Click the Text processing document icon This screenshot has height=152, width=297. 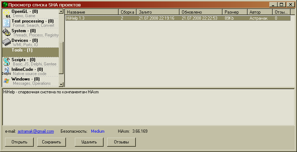[x=6, y=23]
